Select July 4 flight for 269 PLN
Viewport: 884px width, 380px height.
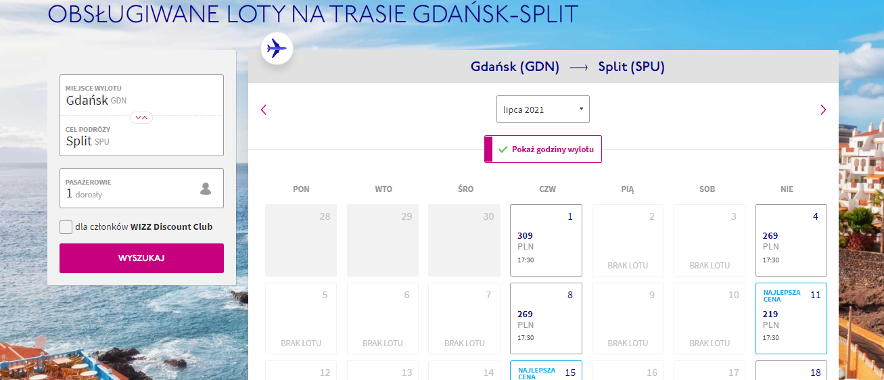791,241
